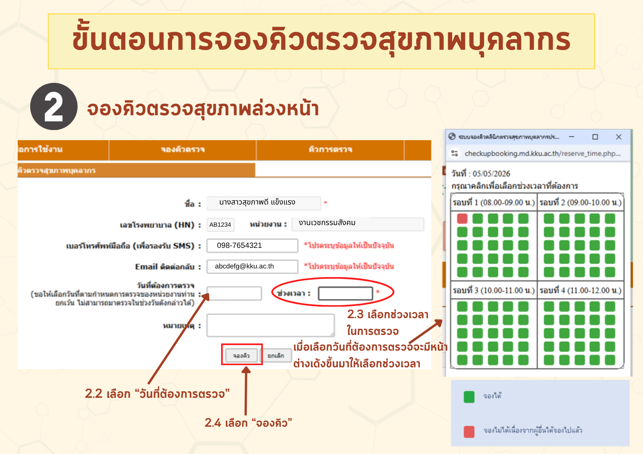Viewport: 643px width, 454px height.
Task: Click the red booked slot in round 1
Action: coord(462,219)
